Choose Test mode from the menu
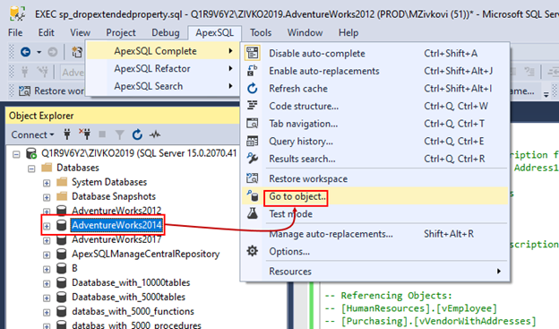 coord(374,213)
